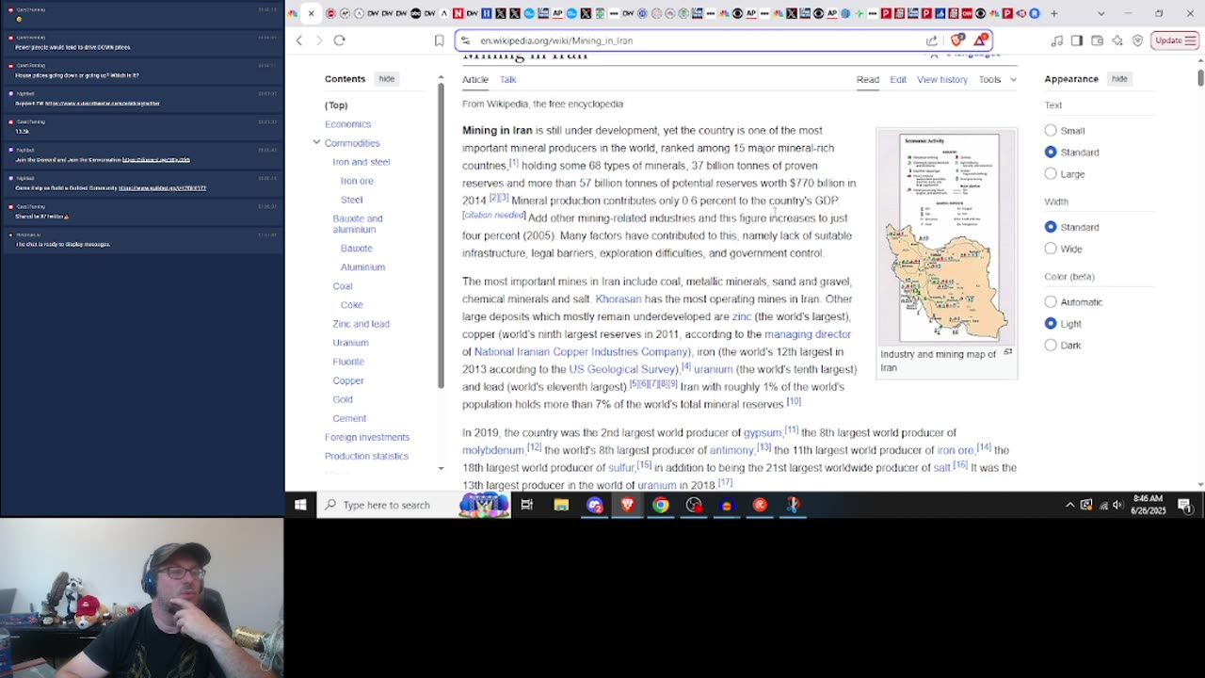Enlarge the Iran mining map image
1205x678 pixels.
pos(1007,352)
